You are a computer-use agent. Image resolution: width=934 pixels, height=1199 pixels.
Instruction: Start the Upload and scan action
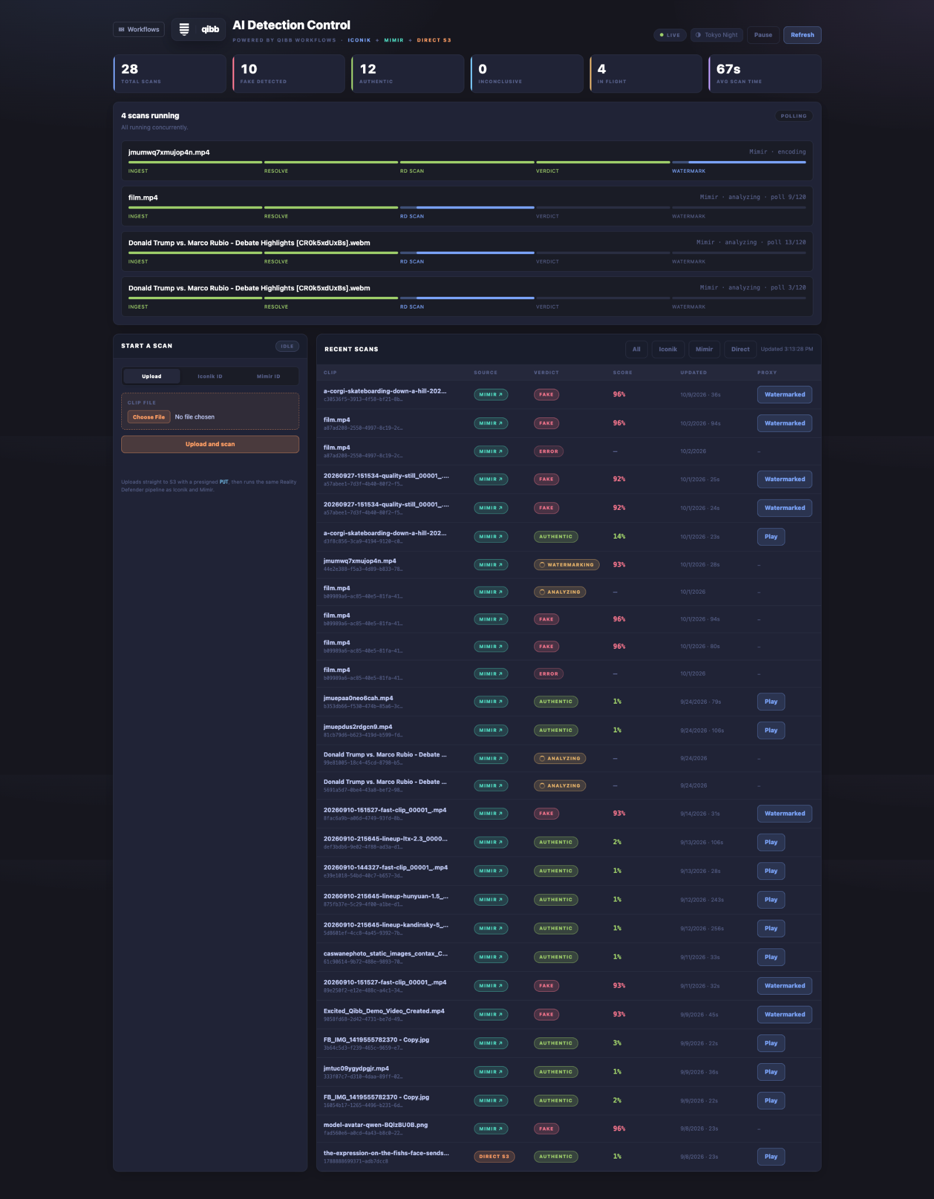point(210,444)
